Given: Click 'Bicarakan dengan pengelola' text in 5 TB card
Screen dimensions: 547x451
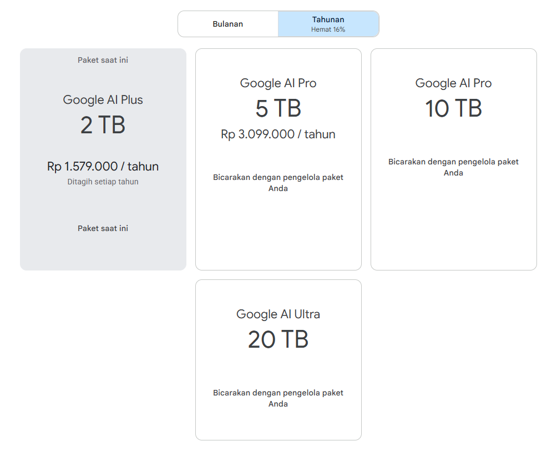Looking at the screenshot, I should coord(278,183).
